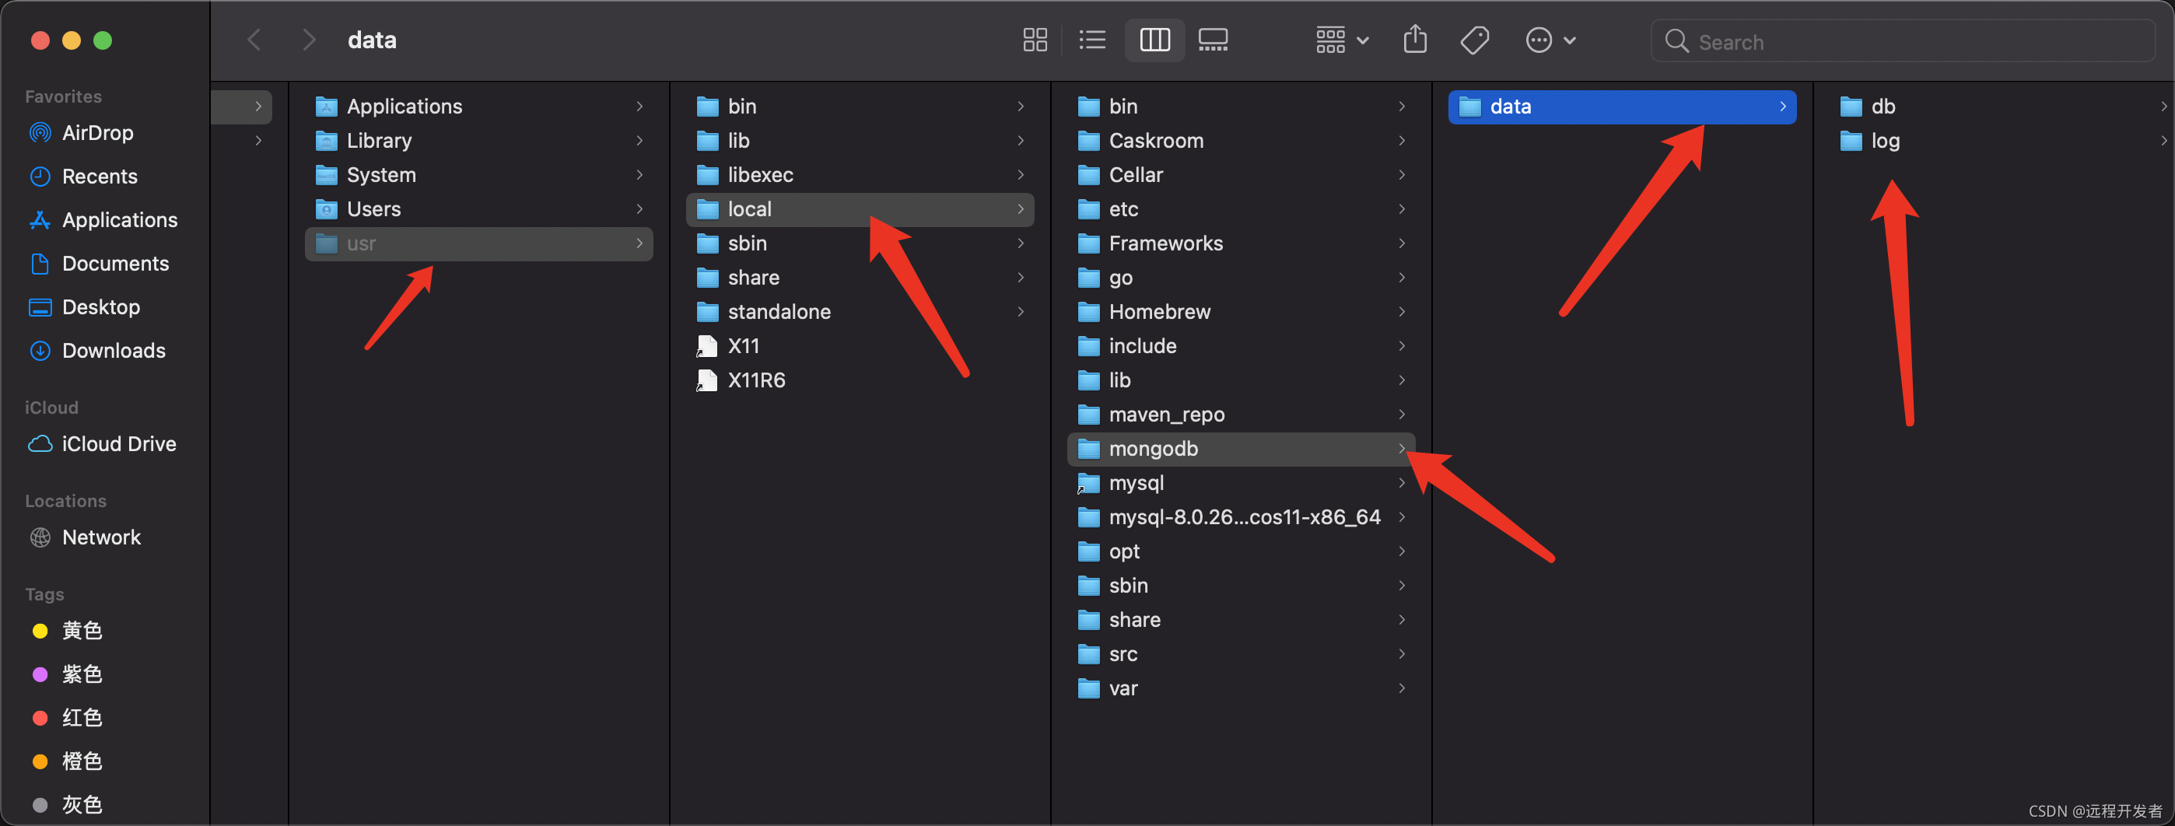Viewport: 2175px width, 826px height.
Task: Select the local folder
Action: (860, 208)
